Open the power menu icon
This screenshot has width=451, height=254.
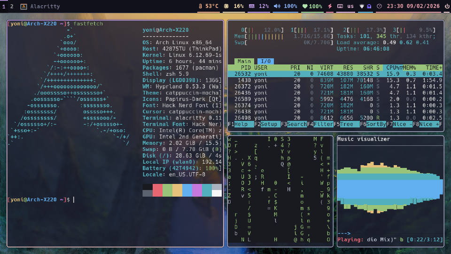click(447, 6)
